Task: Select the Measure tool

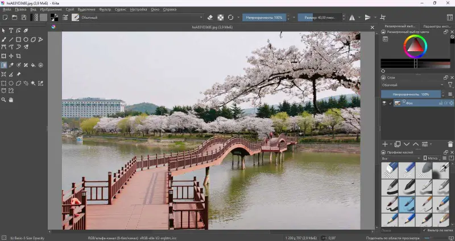Action: tap(11, 74)
